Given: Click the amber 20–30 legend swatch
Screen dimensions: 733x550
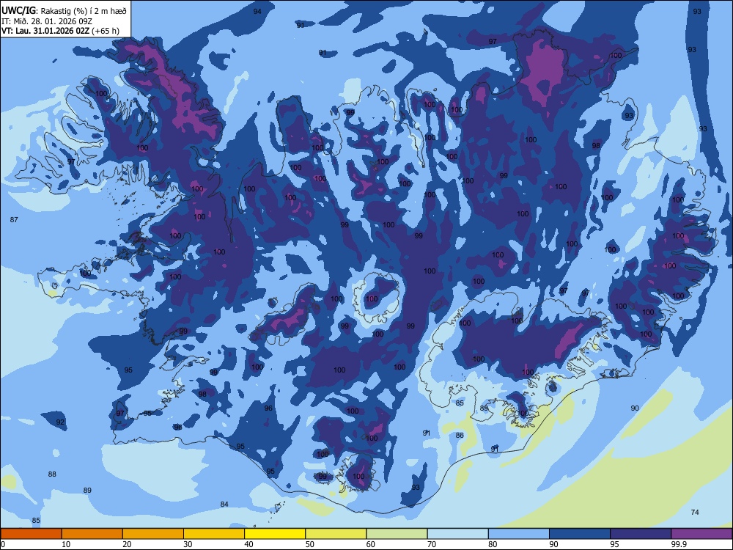Looking at the screenshot, I should pyautogui.click(x=153, y=534).
